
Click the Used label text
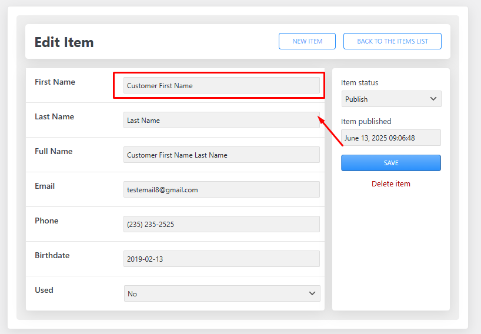tap(44, 290)
